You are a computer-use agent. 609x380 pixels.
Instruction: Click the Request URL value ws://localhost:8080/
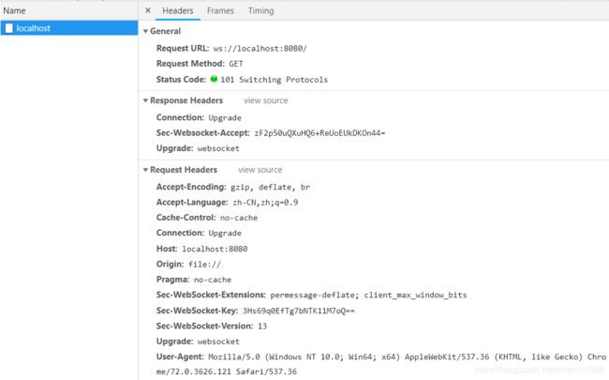coord(260,49)
